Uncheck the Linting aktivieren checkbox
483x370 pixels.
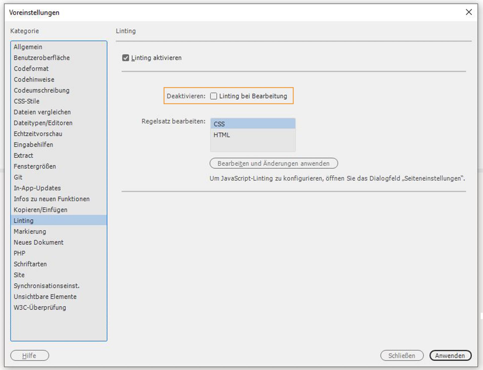(x=126, y=58)
